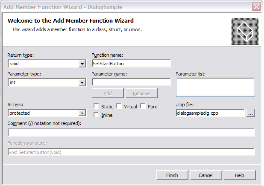Check the Pure option
264x186 pixels.
pos(143,106)
